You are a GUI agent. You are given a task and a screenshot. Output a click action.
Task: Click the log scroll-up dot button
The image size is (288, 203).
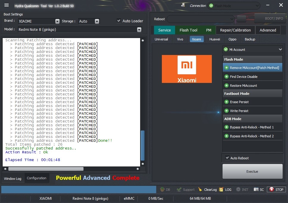[x=143, y=40]
